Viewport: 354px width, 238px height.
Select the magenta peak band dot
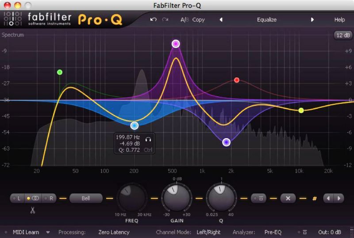coord(176,44)
